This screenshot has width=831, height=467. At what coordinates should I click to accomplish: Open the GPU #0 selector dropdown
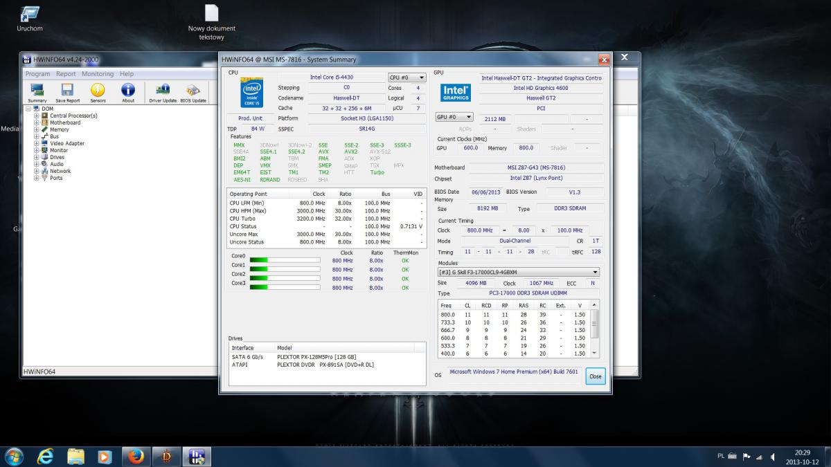click(454, 117)
